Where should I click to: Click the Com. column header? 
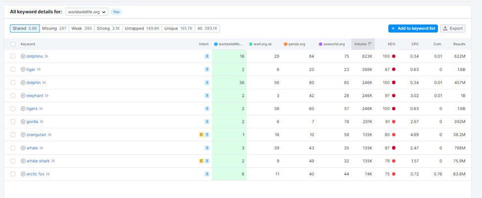[x=438, y=44]
